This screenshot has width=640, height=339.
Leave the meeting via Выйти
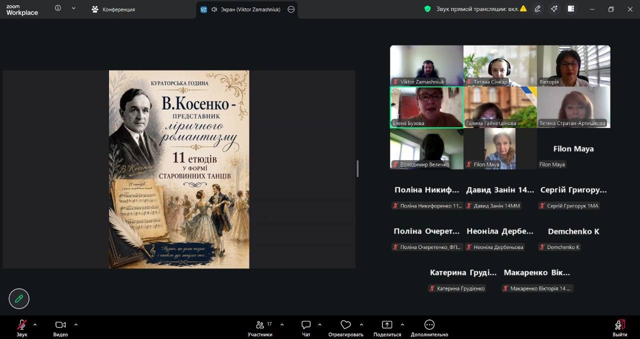point(619,325)
